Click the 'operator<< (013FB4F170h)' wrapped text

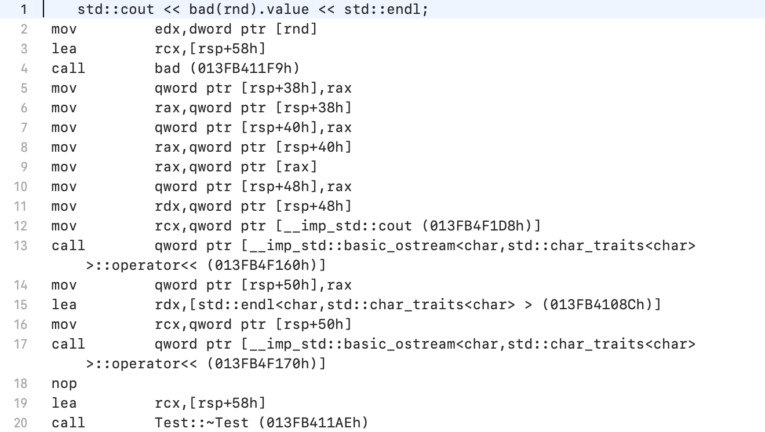(x=206, y=364)
